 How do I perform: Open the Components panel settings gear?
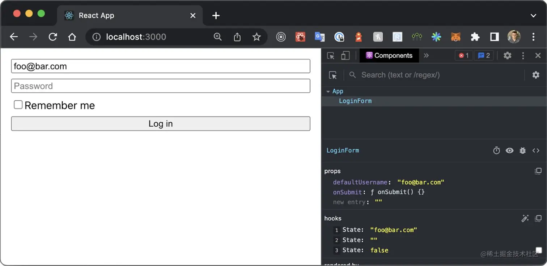pyautogui.click(x=536, y=75)
